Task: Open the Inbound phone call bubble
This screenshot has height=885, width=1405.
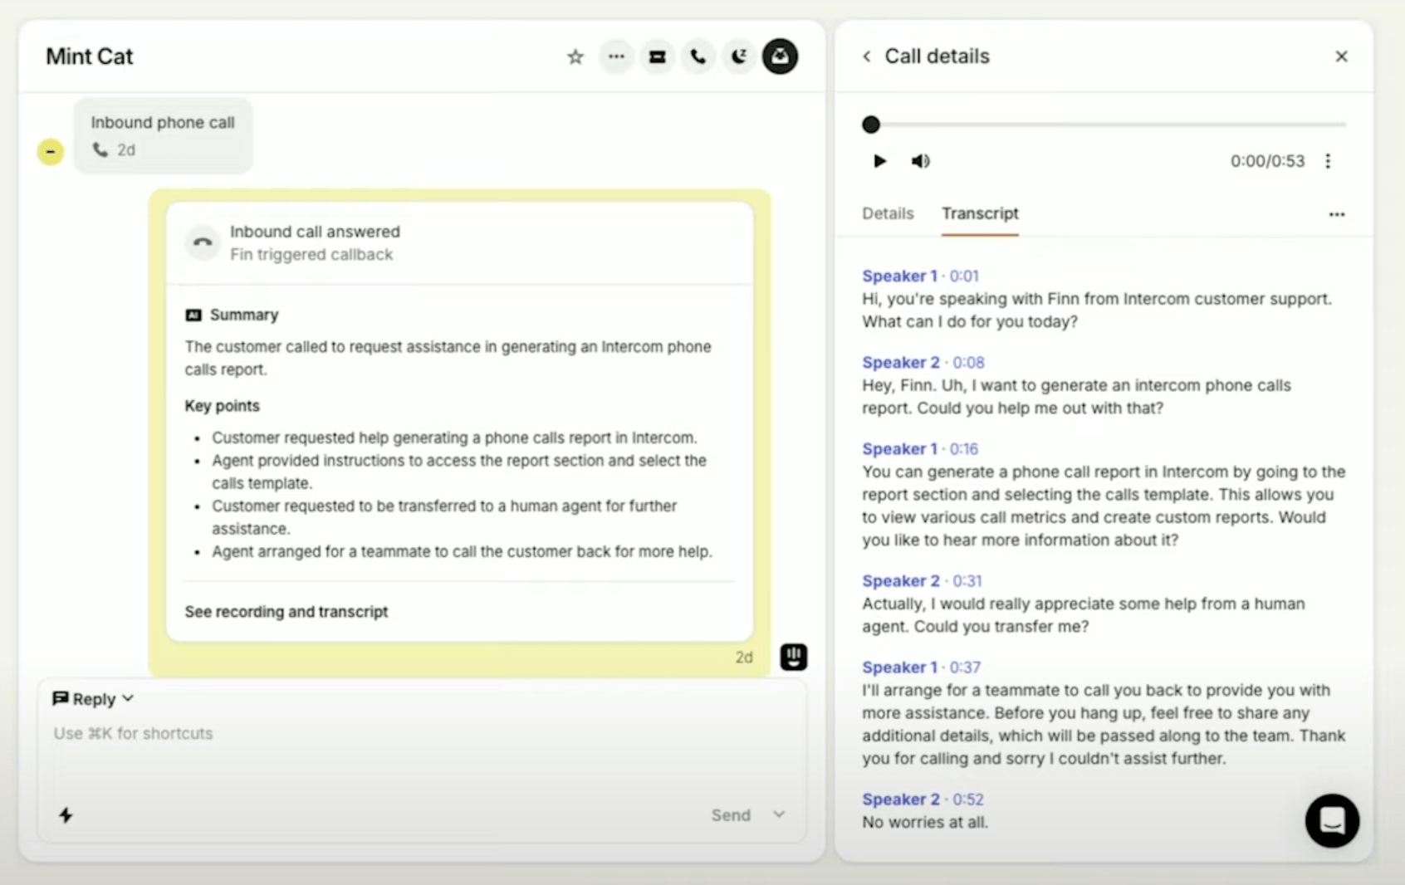Action: point(163,136)
